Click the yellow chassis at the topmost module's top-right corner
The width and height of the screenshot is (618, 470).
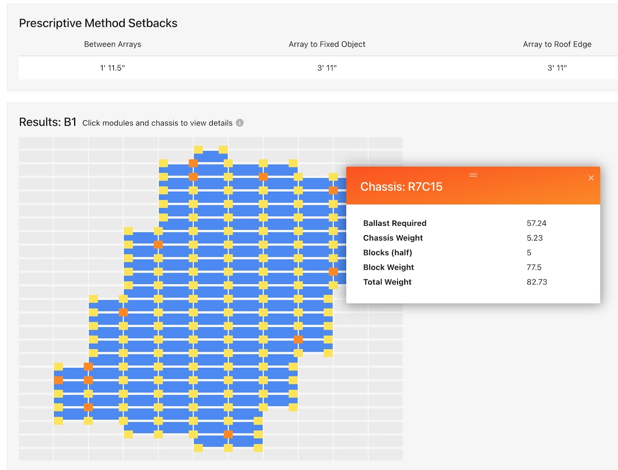click(223, 150)
